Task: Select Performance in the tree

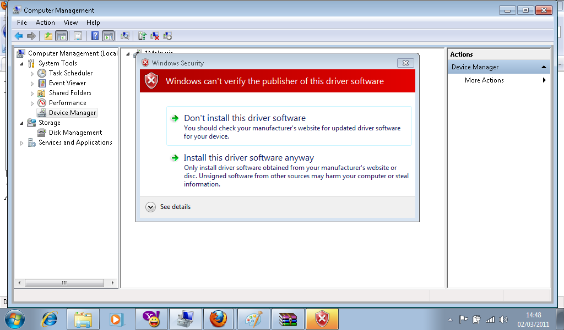Action: 68,103
